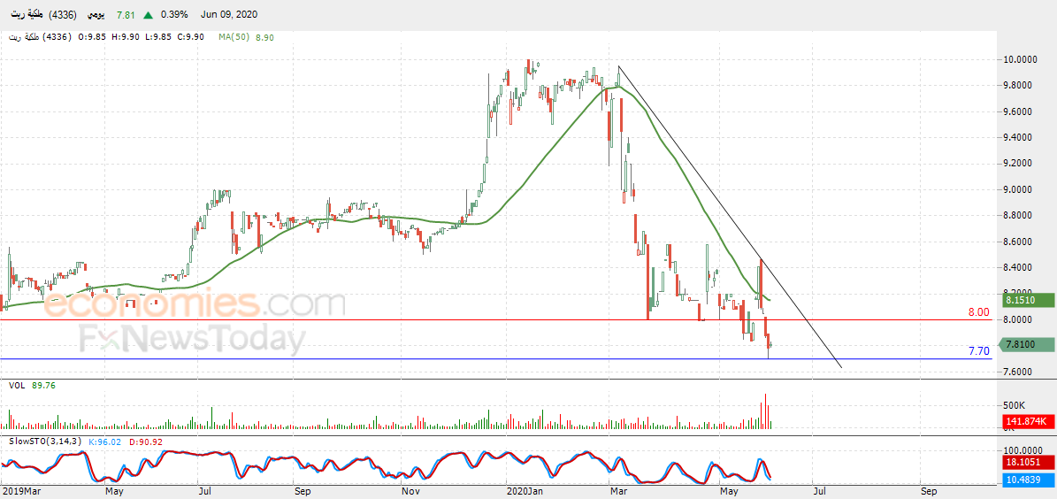Click the Sep label at far right of time axis
Viewport: 1057px width, 499px height.
(928, 492)
